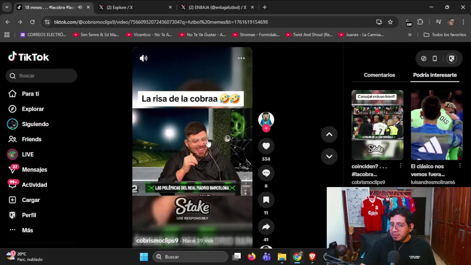471x265 pixels.
Task: Open the Siguiendo feed
Action: click(x=35, y=124)
